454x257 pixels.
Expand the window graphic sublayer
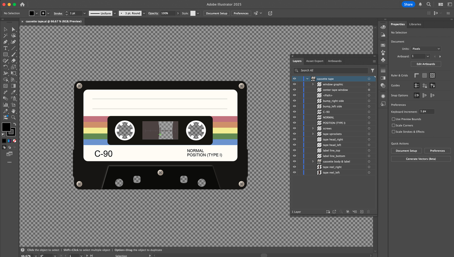[313, 84]
